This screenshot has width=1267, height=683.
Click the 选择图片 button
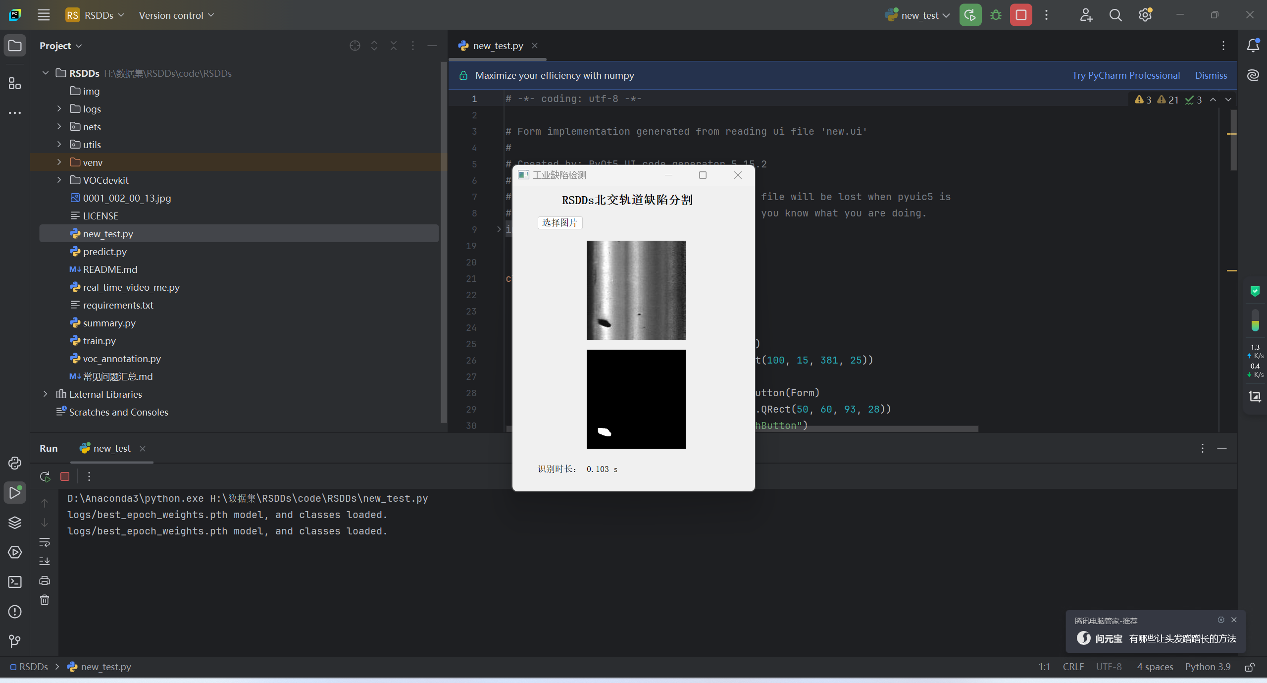559,223
